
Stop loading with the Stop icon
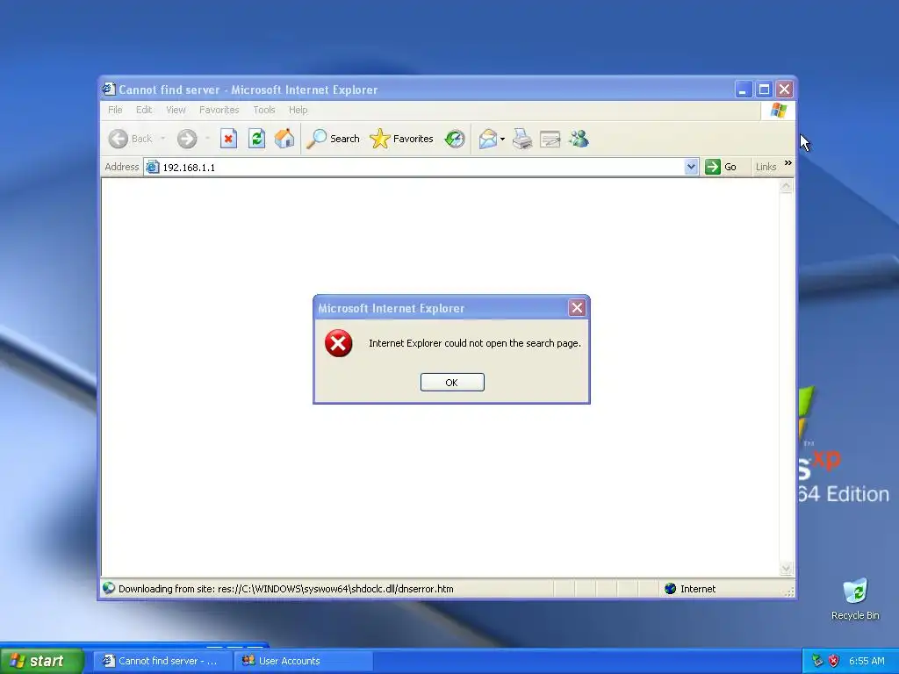[x=229, y=139]
